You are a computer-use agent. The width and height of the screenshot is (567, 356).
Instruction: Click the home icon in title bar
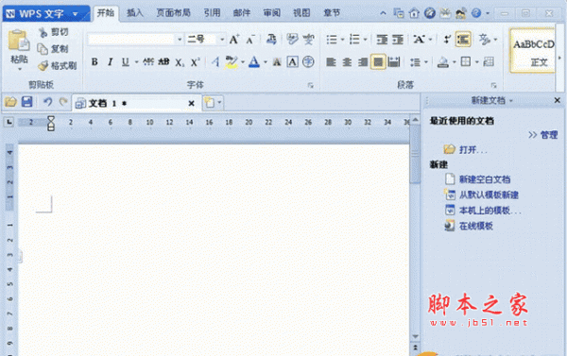414,13
